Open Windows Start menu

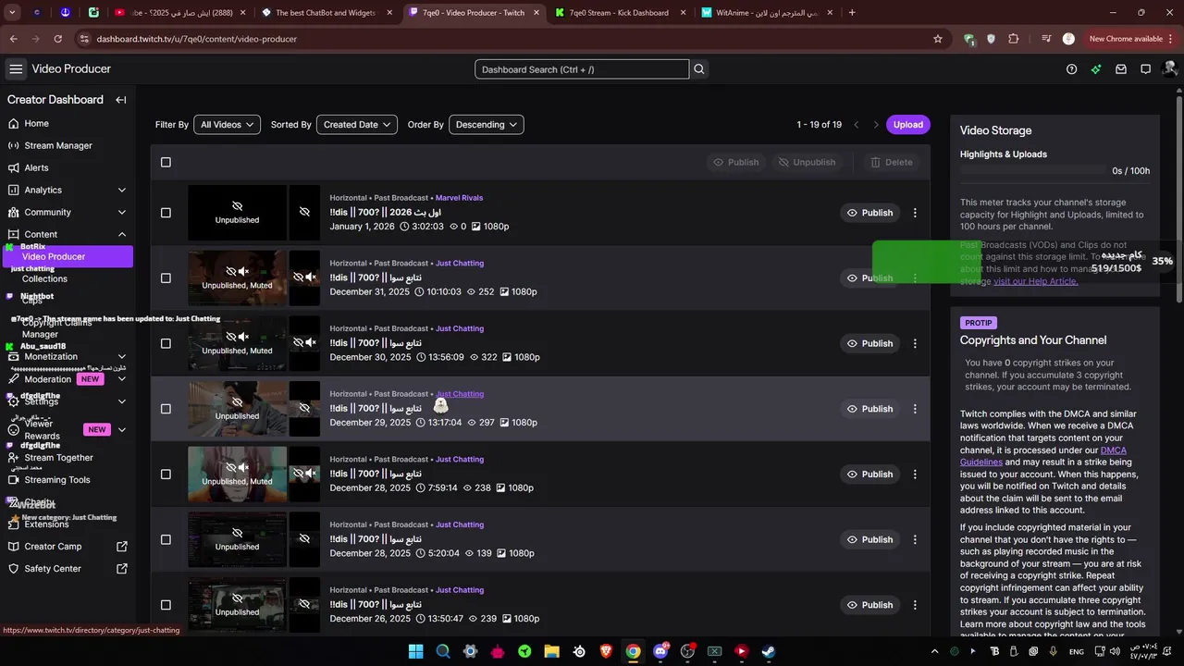[415, 651]
